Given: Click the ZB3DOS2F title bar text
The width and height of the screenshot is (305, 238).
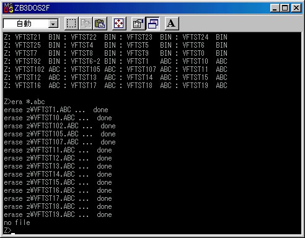Looking at the screenshot, I should pos(32,8).
